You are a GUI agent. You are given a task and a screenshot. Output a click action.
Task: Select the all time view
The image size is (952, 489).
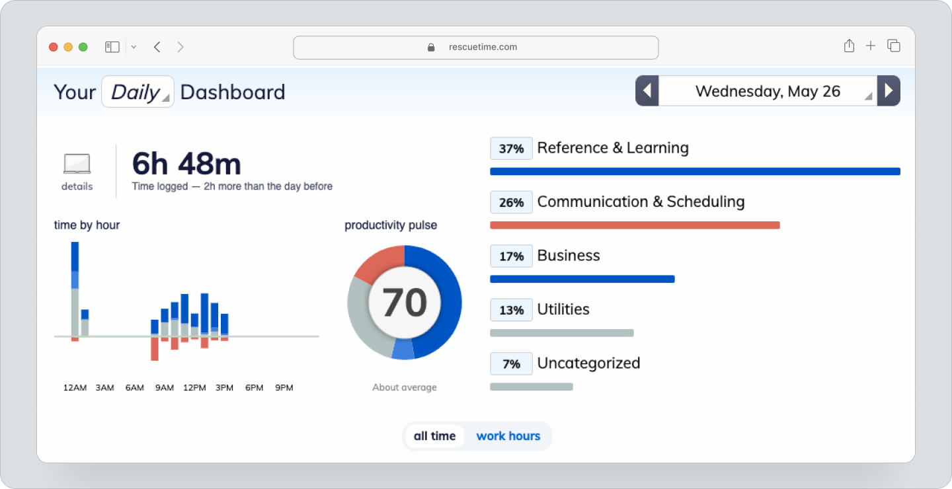434,435
